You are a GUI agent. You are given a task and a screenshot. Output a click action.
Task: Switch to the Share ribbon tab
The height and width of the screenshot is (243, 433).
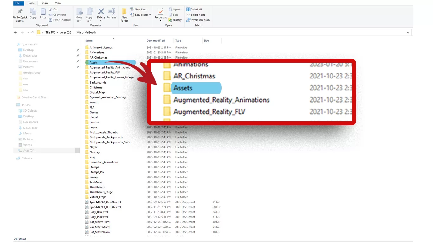click(45, 3)
